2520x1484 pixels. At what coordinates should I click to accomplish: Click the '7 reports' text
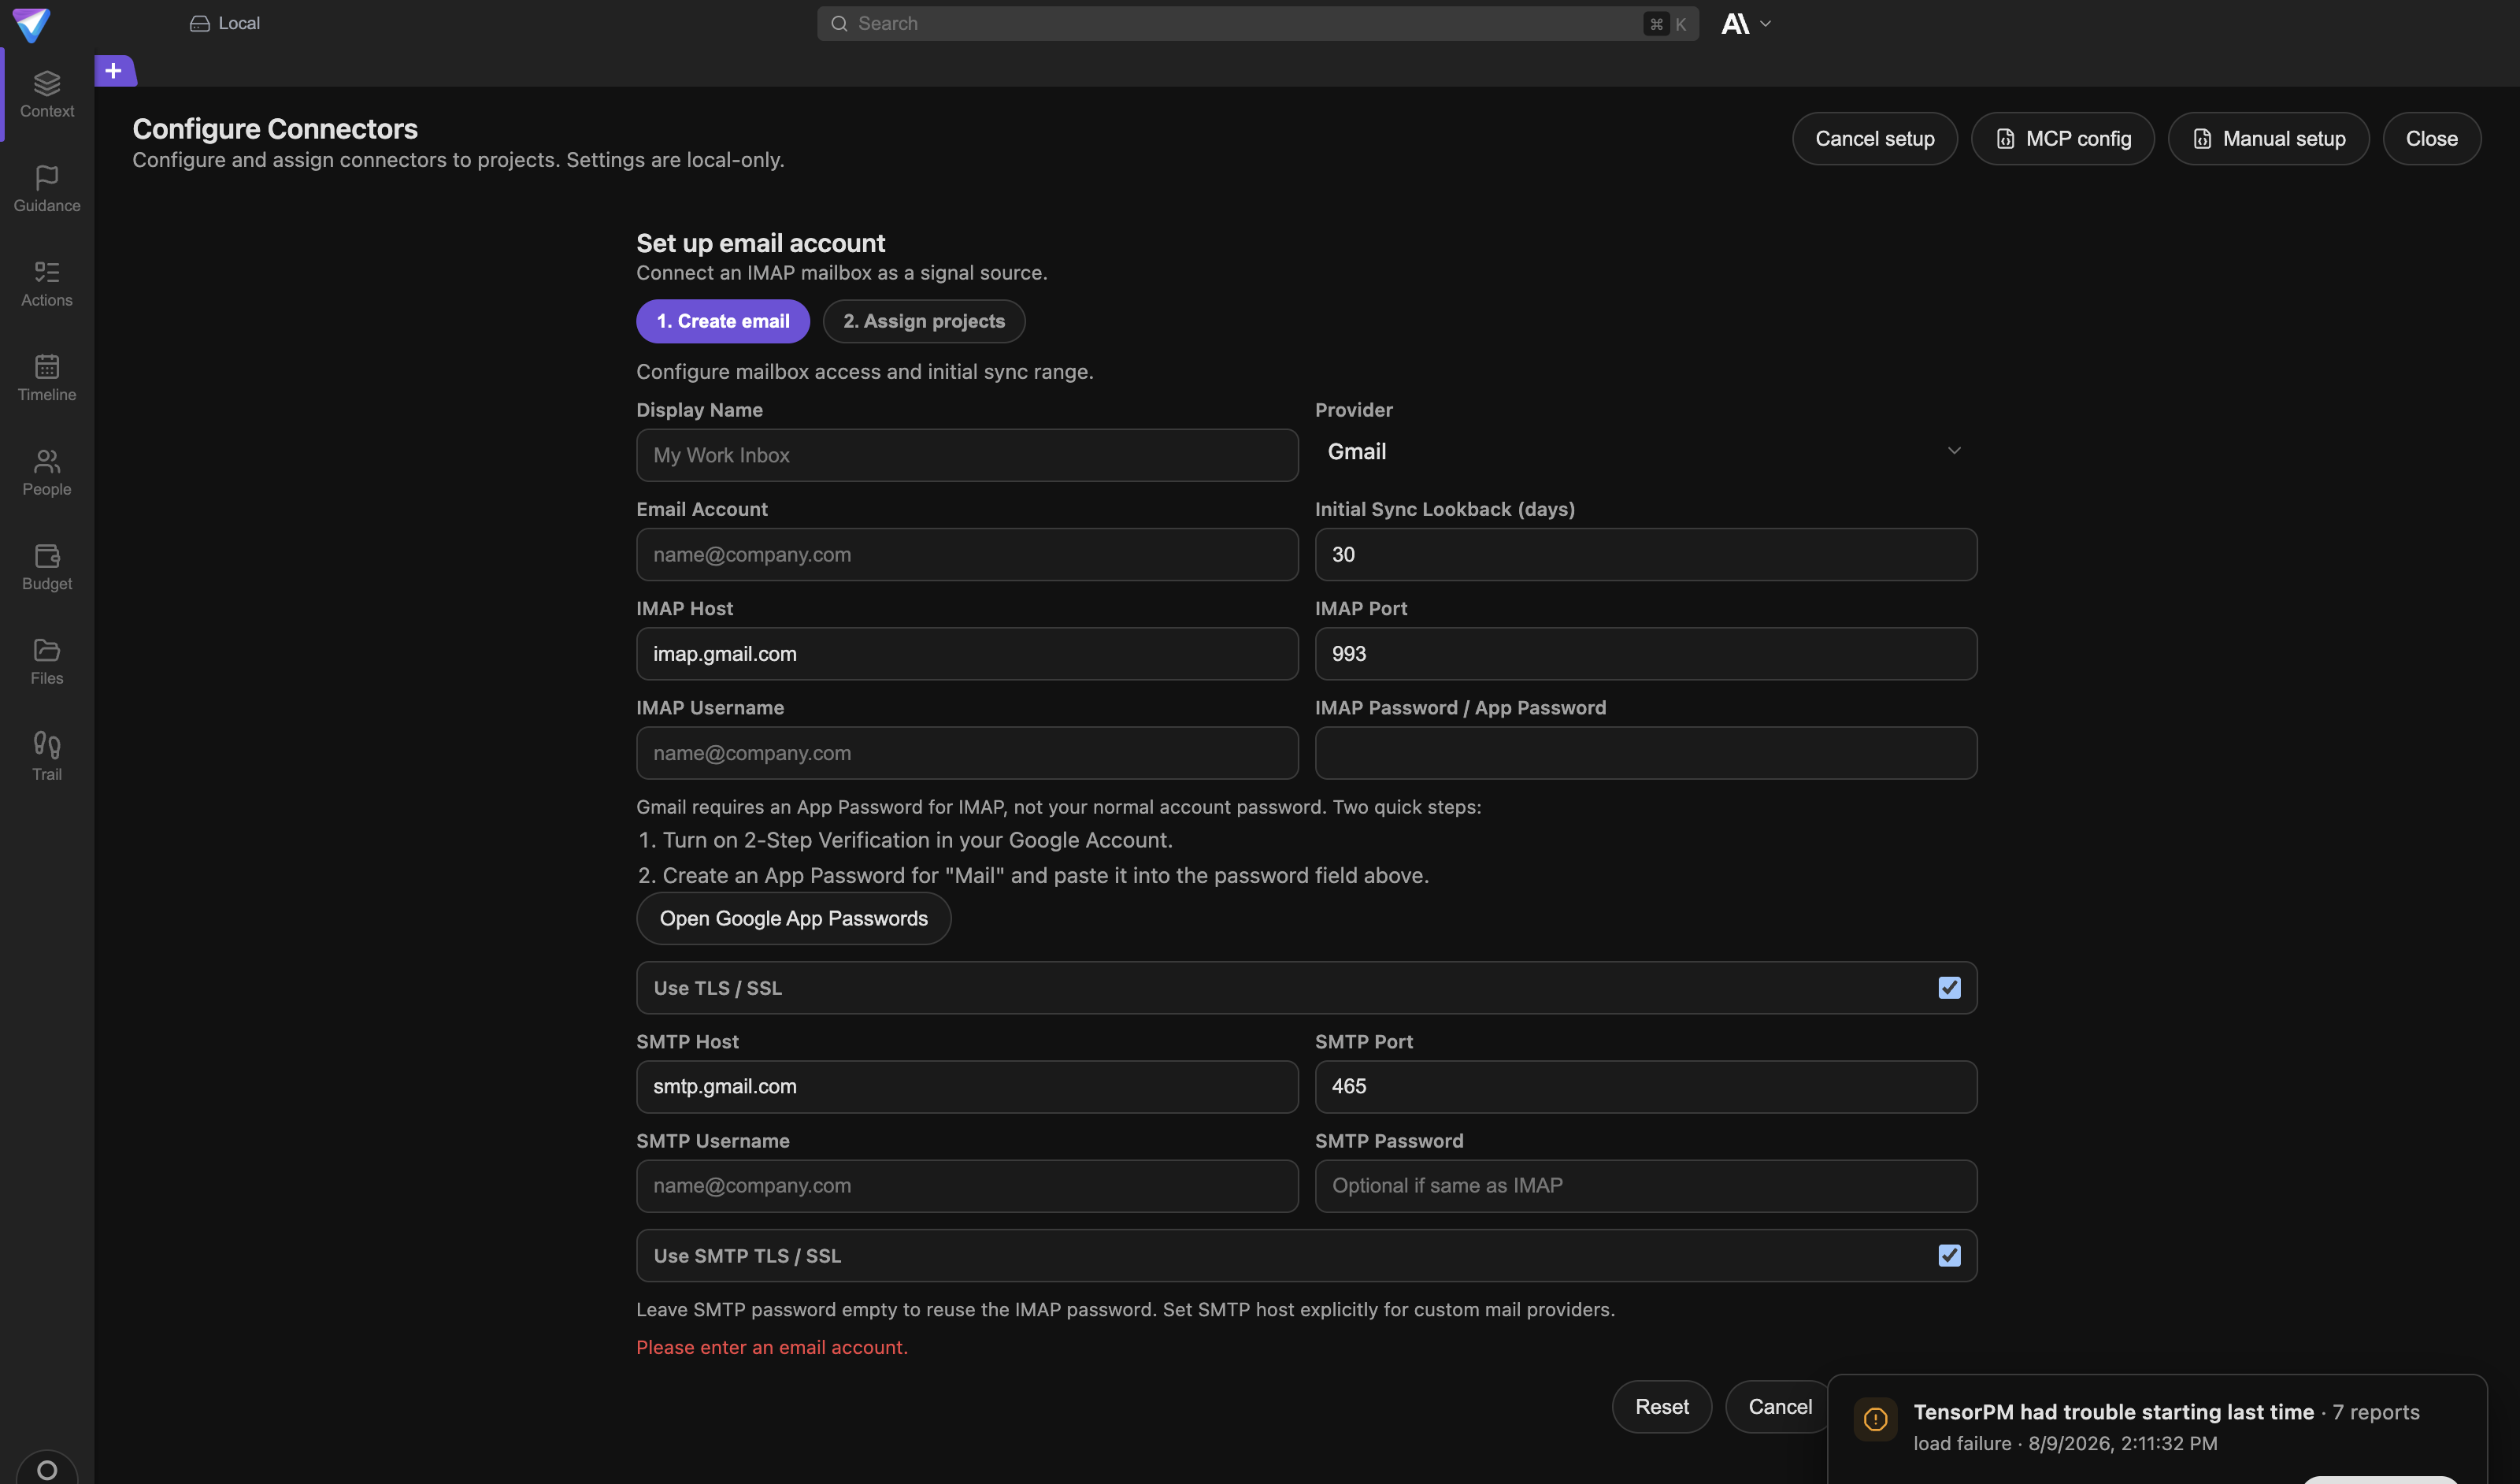coord(2375,1412)
